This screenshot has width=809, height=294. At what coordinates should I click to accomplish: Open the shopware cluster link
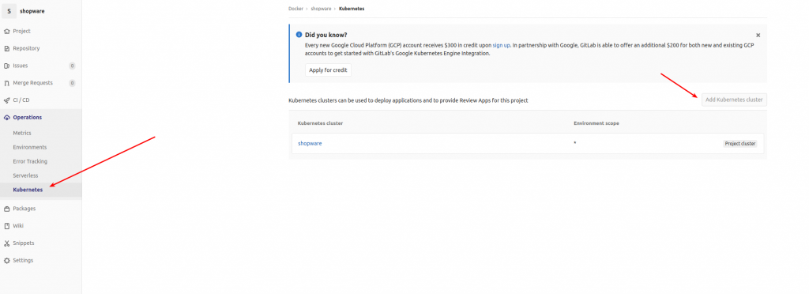pyautogui.click(x=310, y=143)
